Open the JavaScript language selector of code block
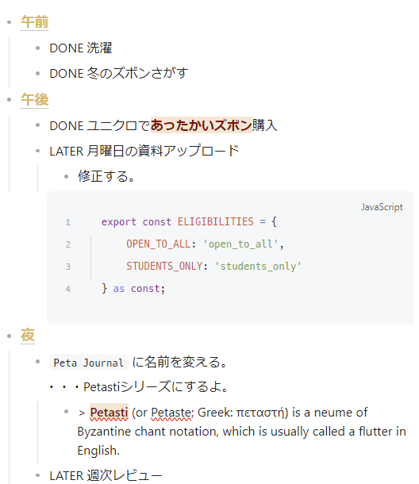Screen dimensions: 419x484 (382, 207)
